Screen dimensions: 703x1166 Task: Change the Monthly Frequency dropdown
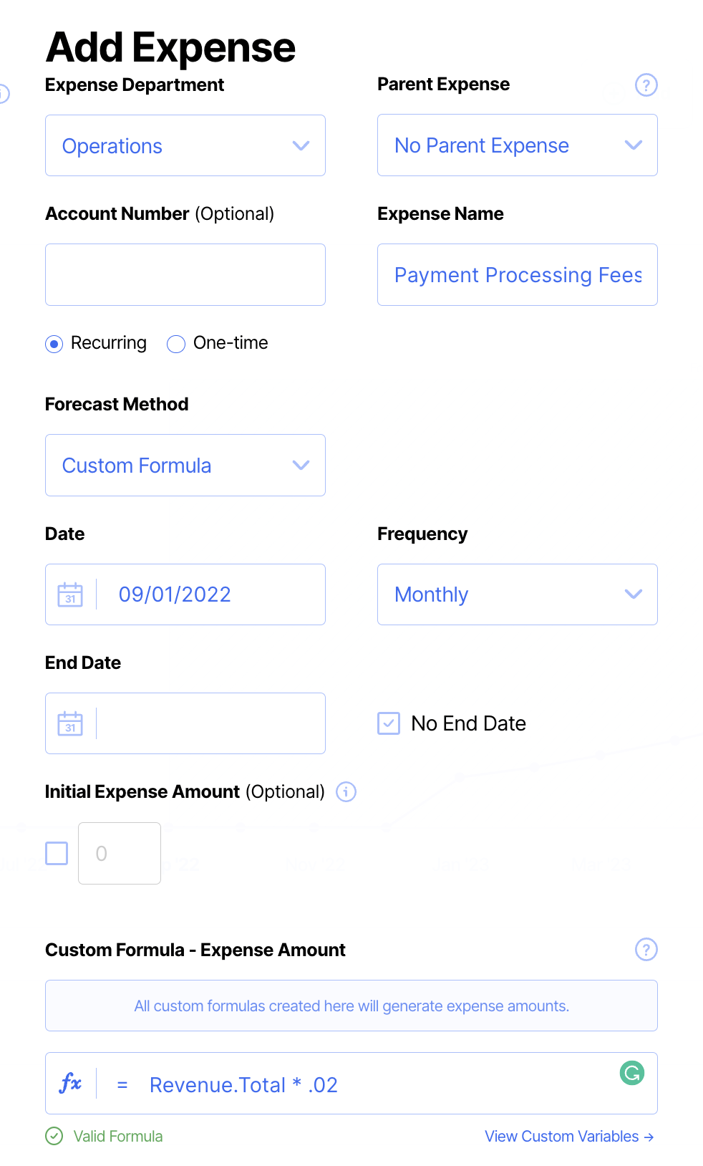[x=517, y=594]
